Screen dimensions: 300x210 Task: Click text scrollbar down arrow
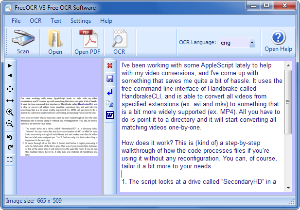tap(288, 188)
